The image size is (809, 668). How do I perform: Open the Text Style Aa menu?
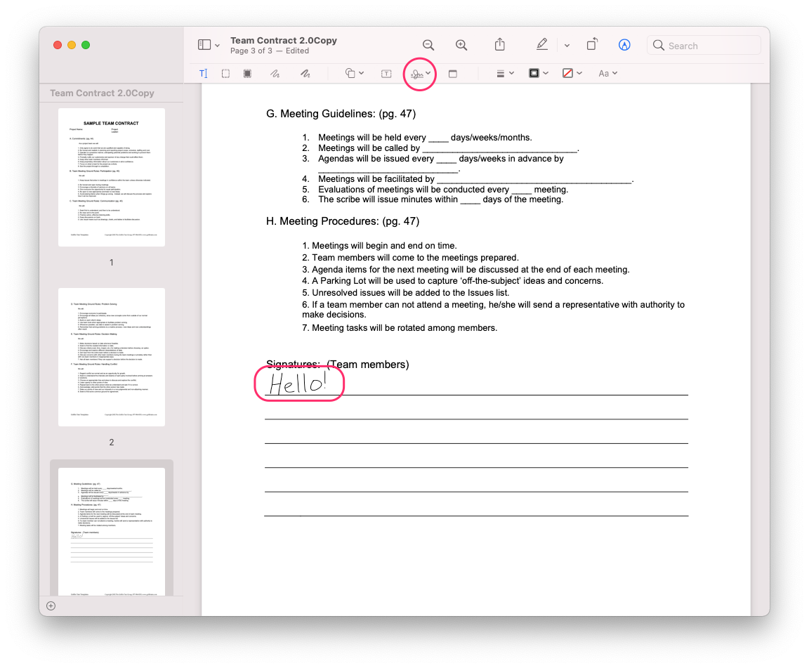[x=607, y=73]
